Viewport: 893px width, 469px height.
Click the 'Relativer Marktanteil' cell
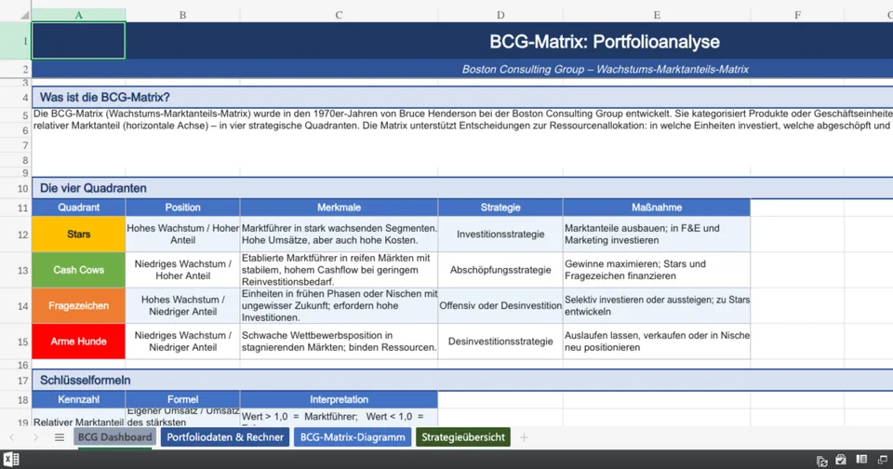[x=78, y=417]
